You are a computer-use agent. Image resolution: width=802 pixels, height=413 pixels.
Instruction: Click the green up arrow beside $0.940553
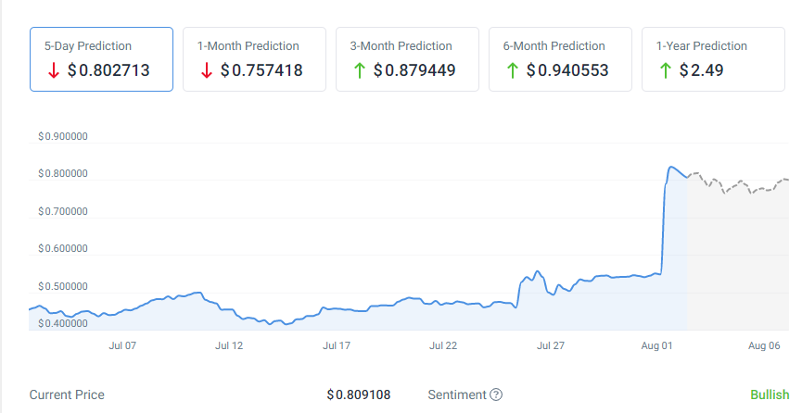tap(512, 70)
